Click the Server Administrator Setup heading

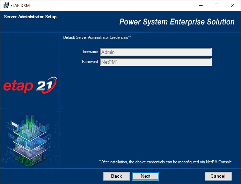(30, 17)
